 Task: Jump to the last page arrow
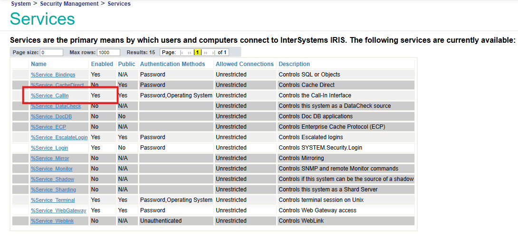pyautogui.click(x=213, y=52)
